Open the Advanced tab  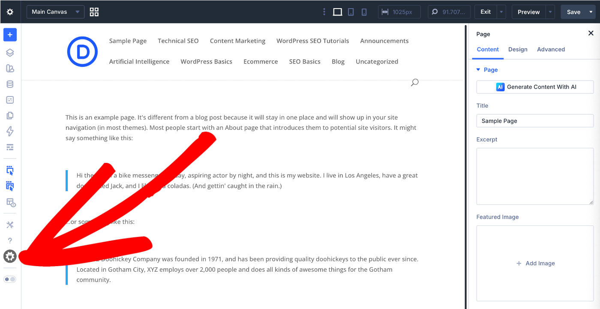coord(551,49)
